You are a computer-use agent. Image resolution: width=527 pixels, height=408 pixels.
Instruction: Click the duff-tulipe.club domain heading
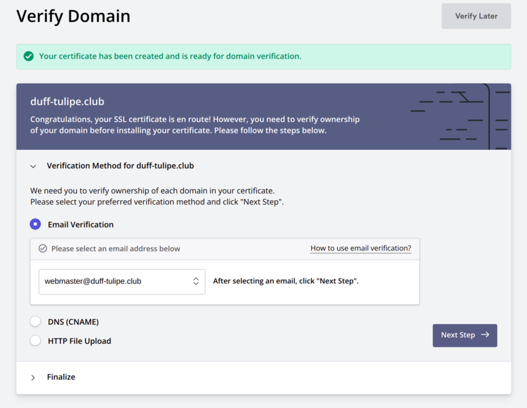[x=67, y=101]
